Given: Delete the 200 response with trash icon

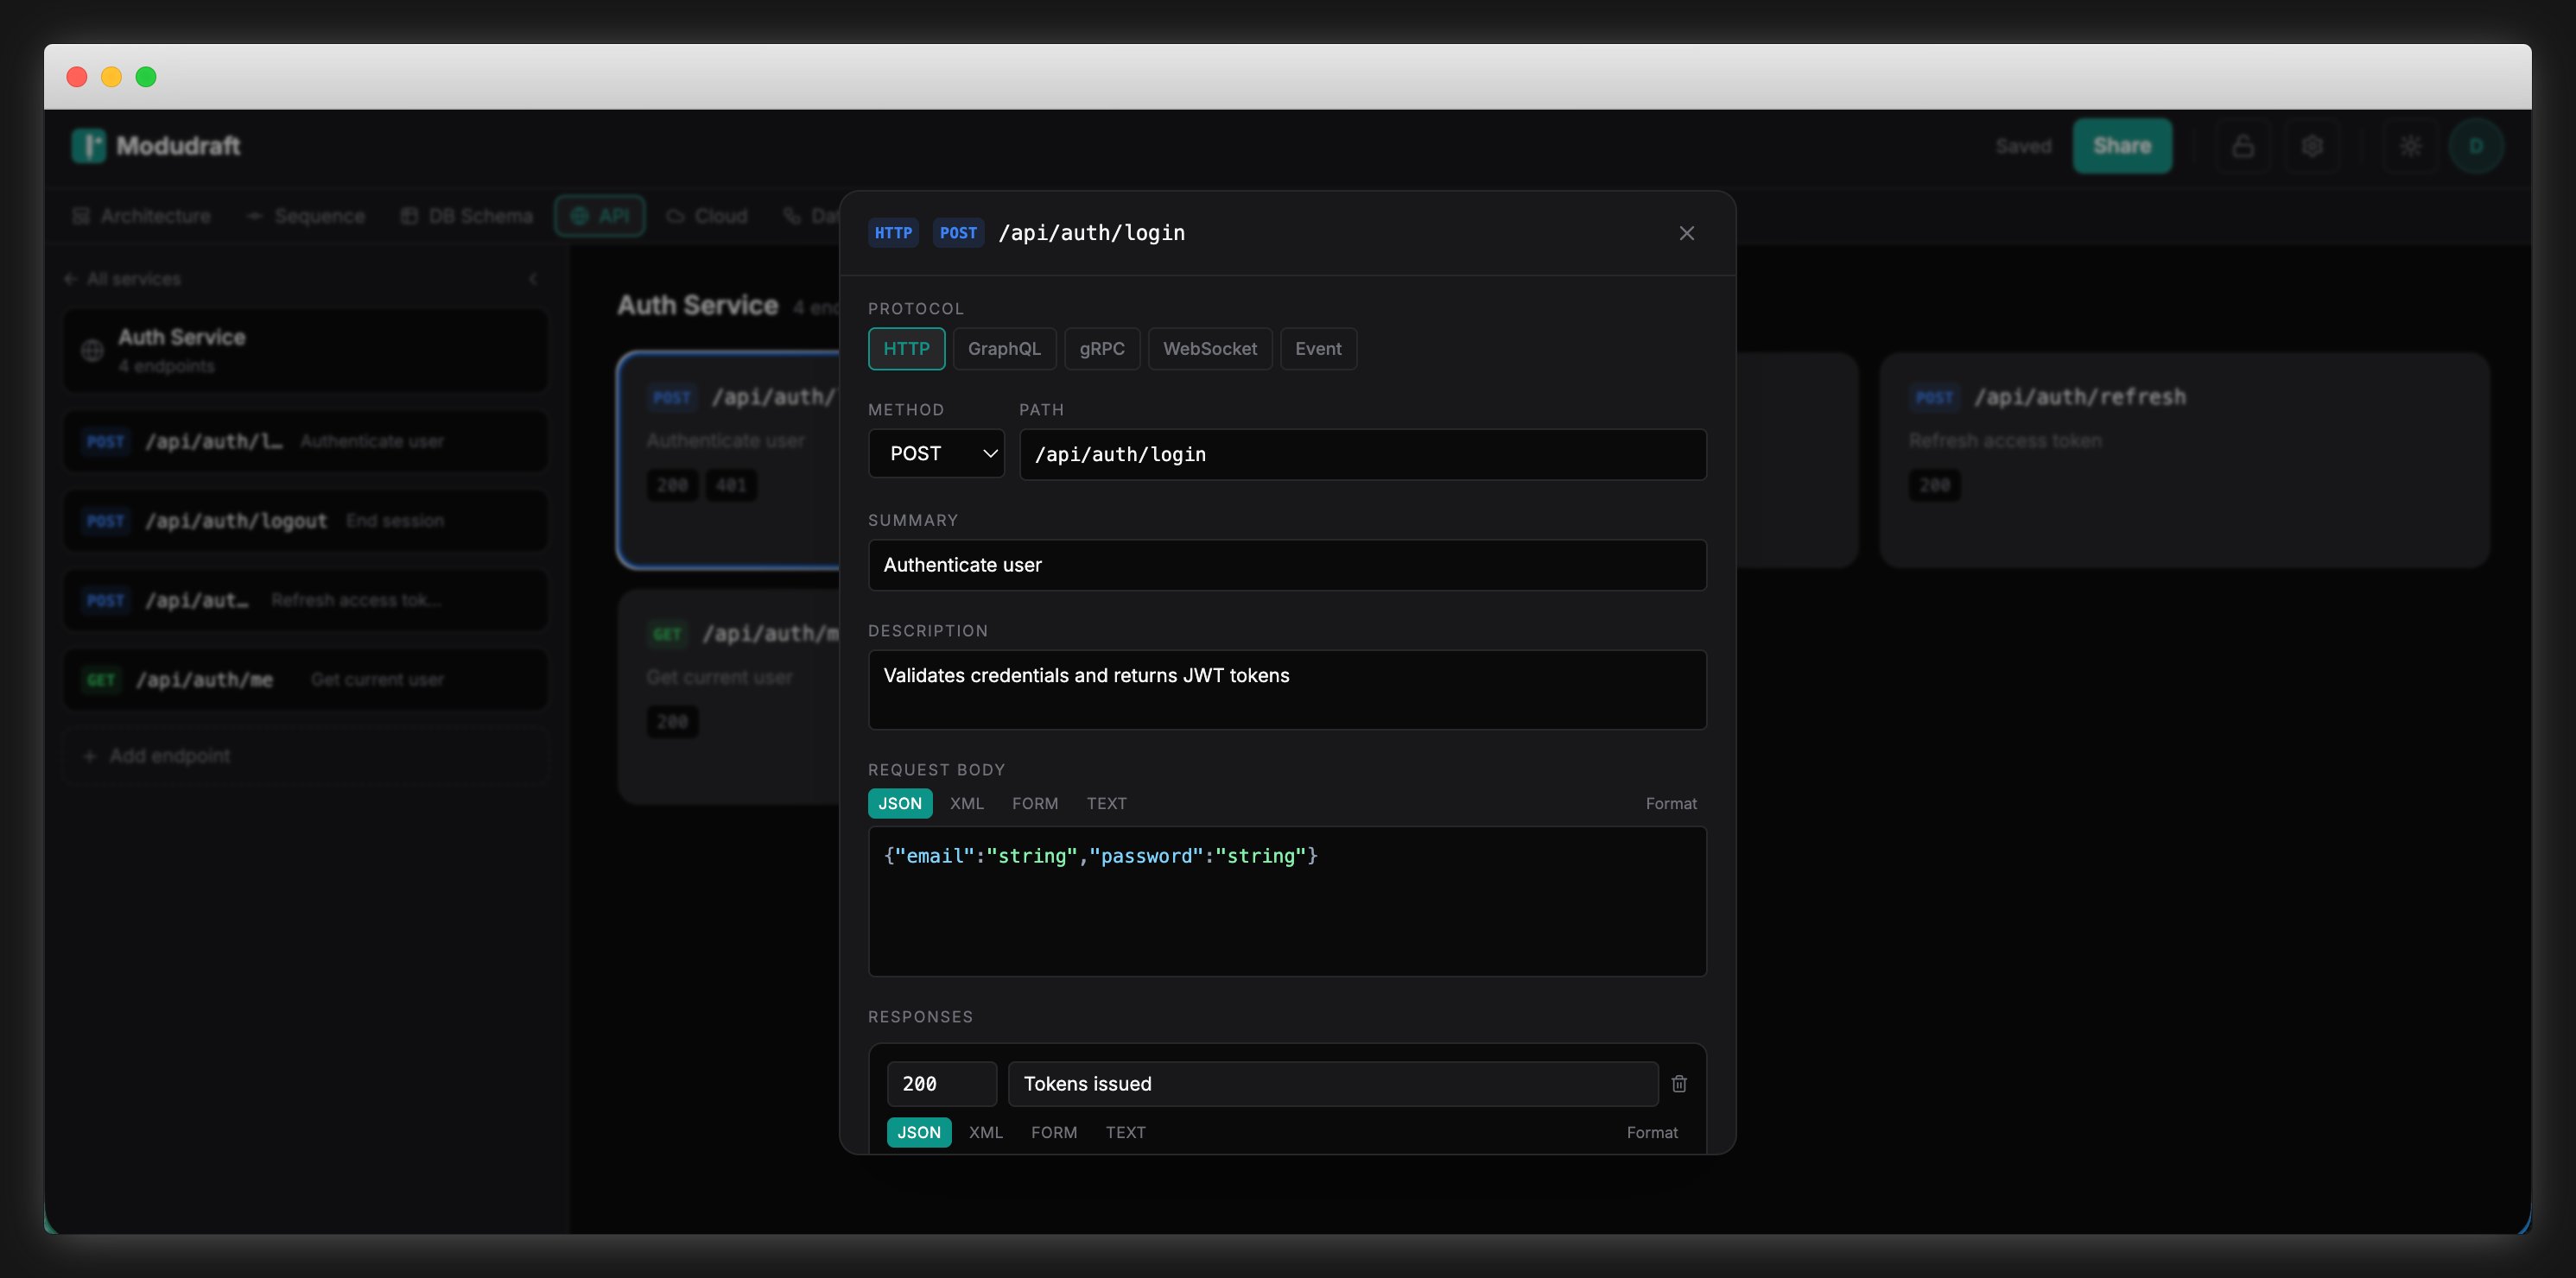Looking at the screenshot, I should click(1679, 1084).
